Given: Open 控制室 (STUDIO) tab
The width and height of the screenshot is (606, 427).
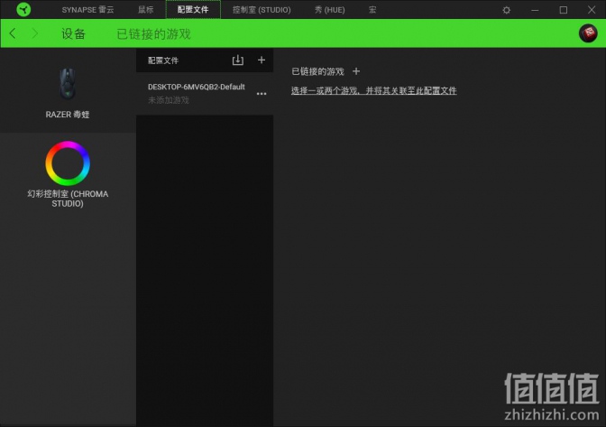Looking at the screenshot, I should pos(262,10).
